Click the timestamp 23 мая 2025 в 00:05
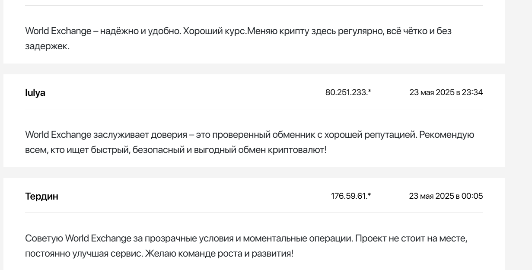This screenshot has width=532, height=270. coord(446,197)
